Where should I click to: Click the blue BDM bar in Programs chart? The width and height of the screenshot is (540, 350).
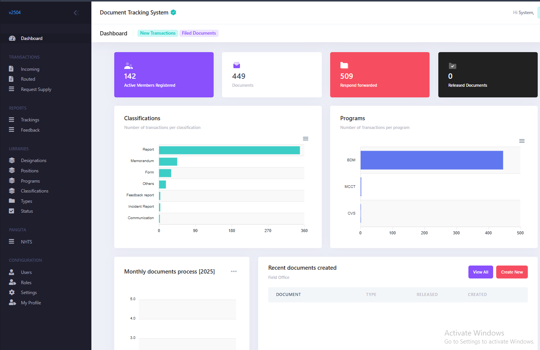pyautogui.click(x=431, y=160)
